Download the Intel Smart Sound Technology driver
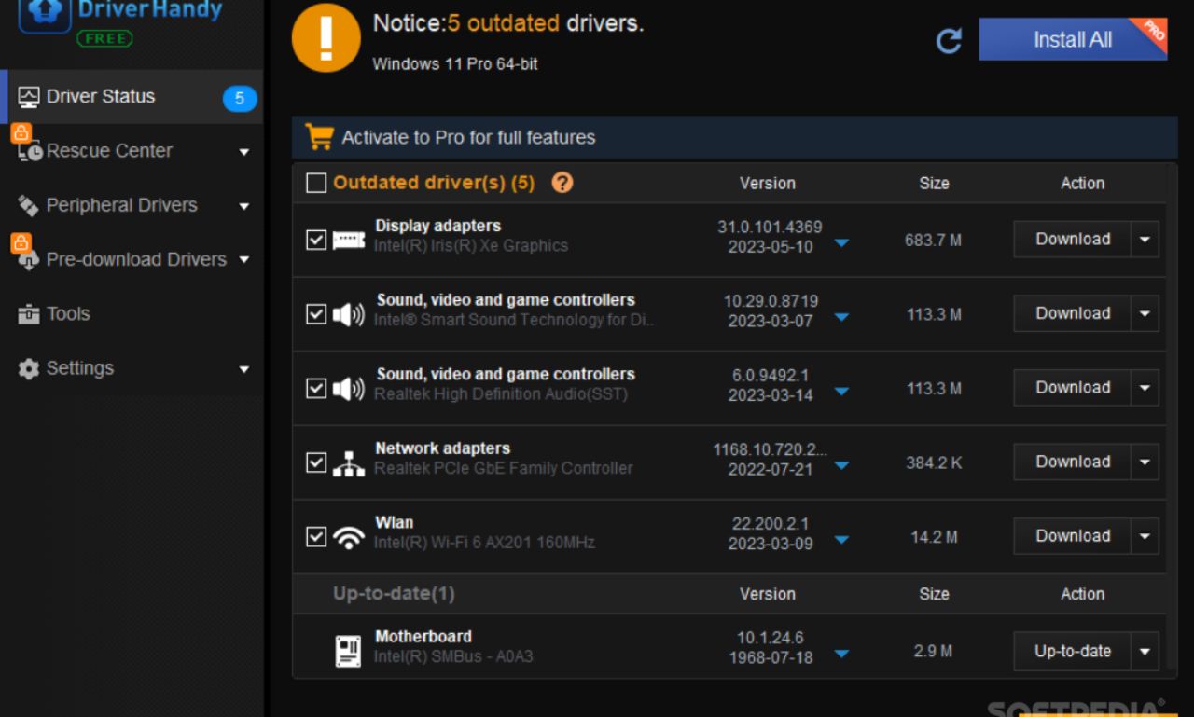This screenshot has height=717, width=1194. 1073,314
